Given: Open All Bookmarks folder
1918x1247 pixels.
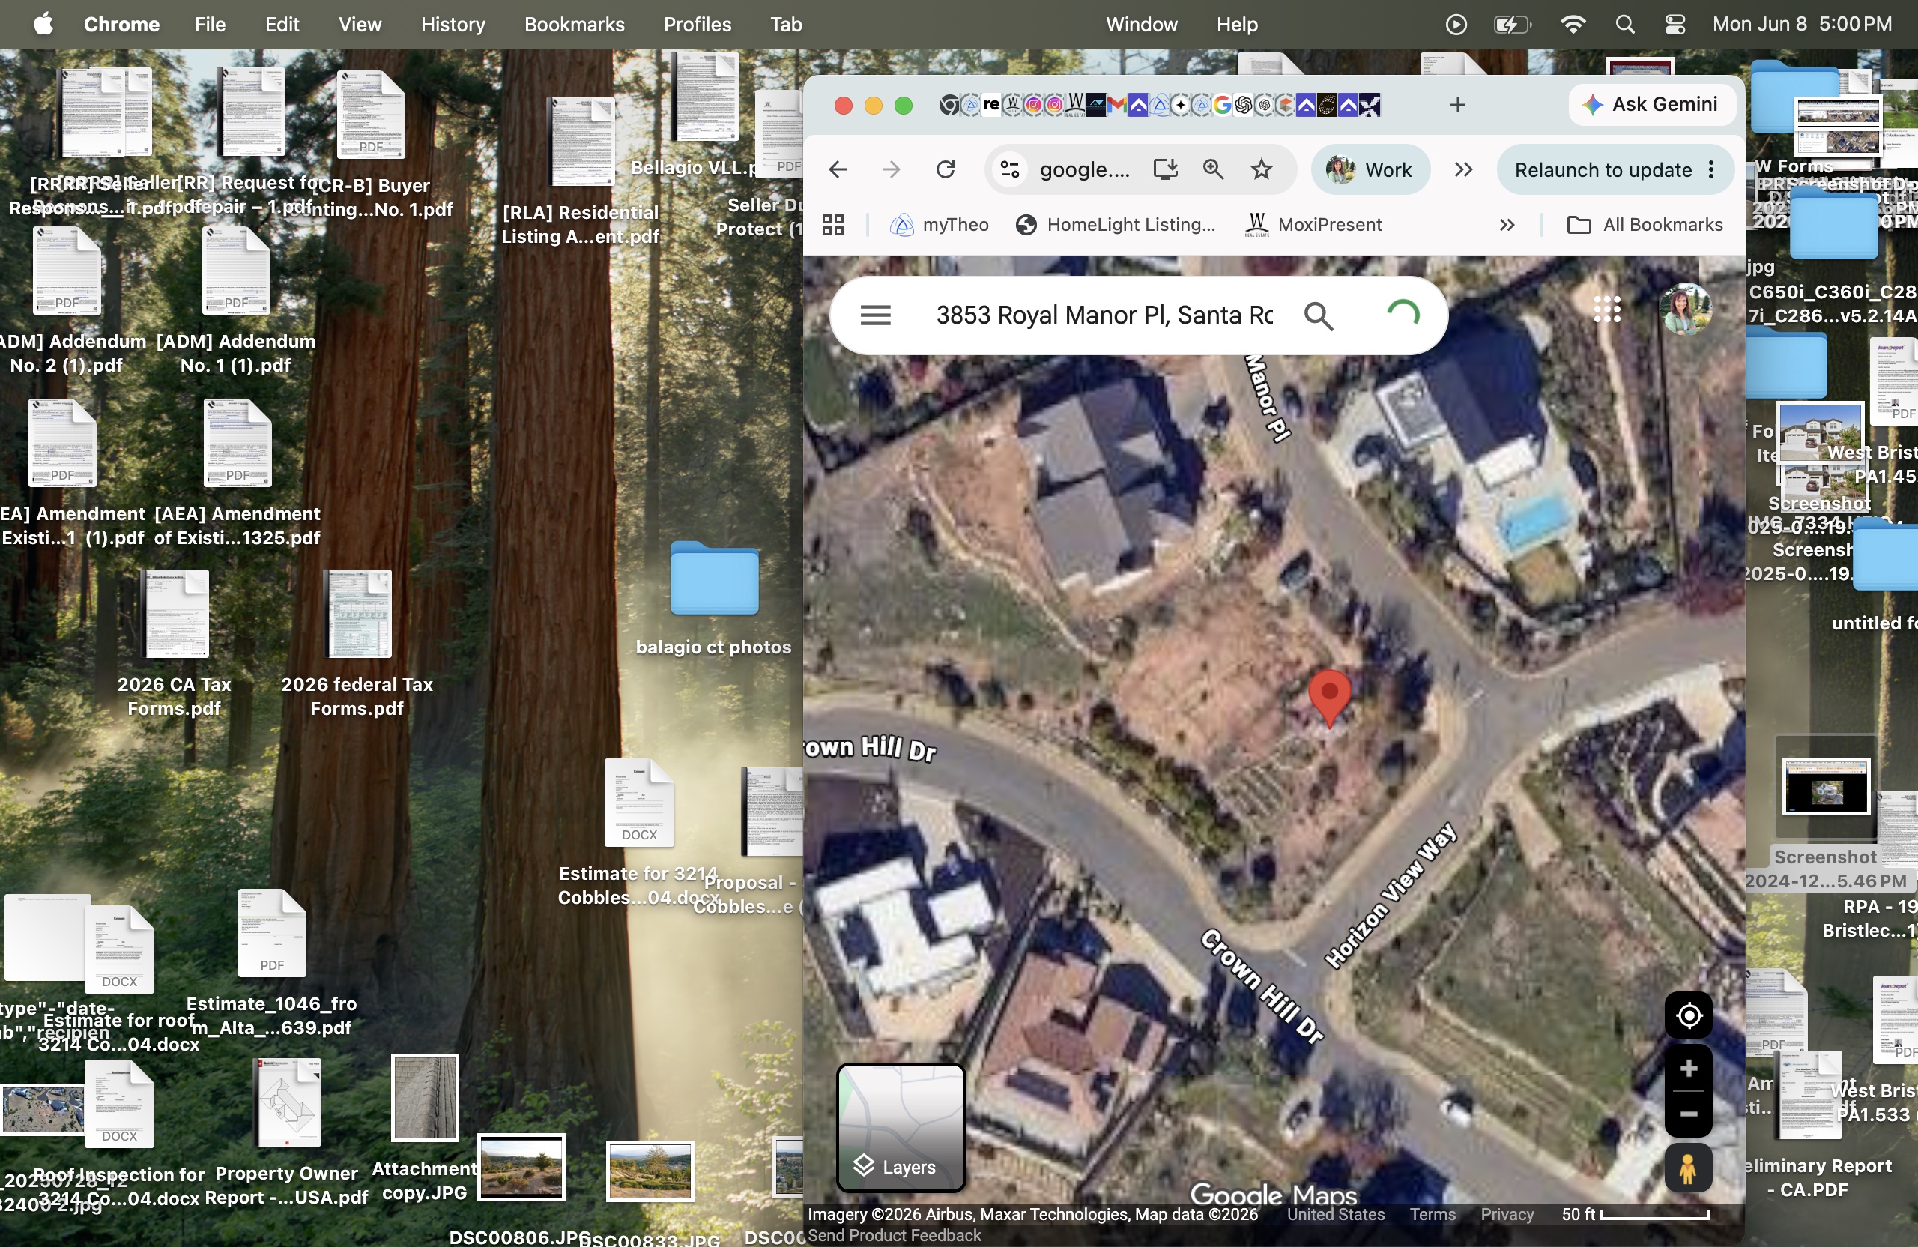Looking at the screenshot, I should tap(1645, 225).
